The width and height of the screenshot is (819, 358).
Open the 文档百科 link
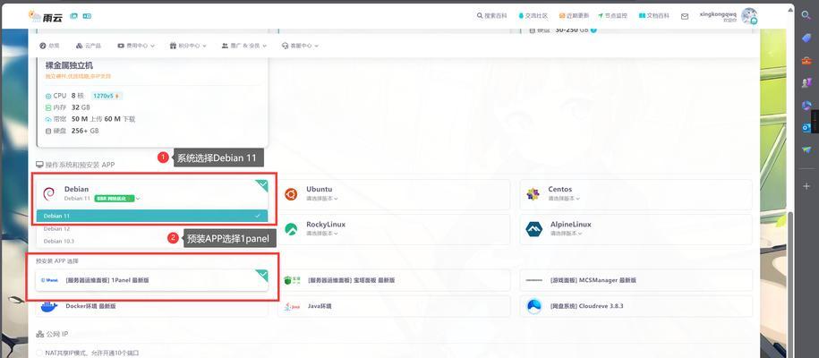coord(654,16)
